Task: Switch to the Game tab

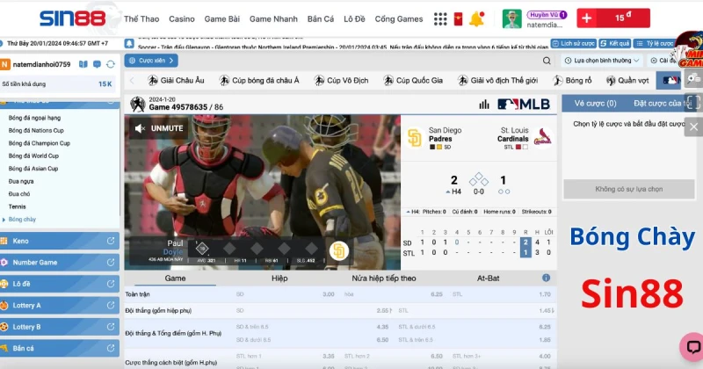Action: coord(175,279)
